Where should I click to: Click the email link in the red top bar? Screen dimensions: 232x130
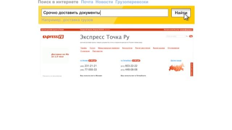click(186, 30)
